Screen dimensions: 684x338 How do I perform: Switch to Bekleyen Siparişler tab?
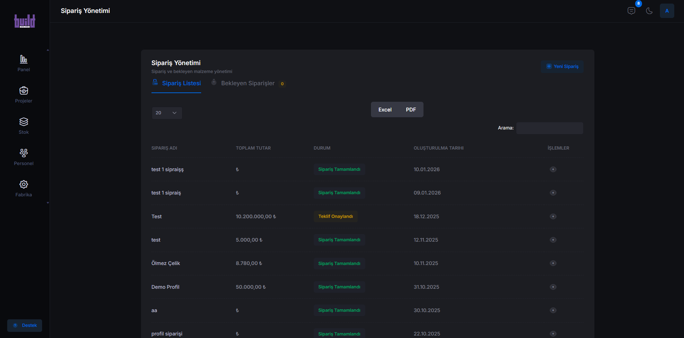point(248,83)
